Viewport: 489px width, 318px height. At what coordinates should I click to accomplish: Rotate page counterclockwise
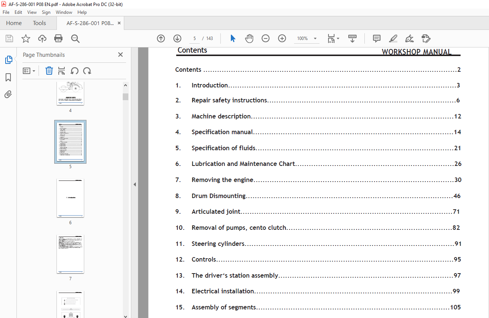(x=74, y=71)
